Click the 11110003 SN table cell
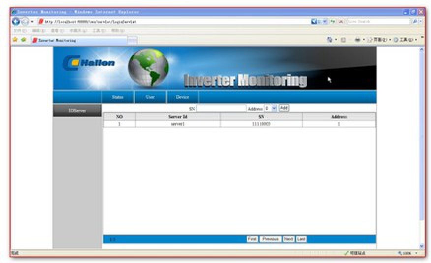Screen dimensions: 431x263 pos(261,124)
